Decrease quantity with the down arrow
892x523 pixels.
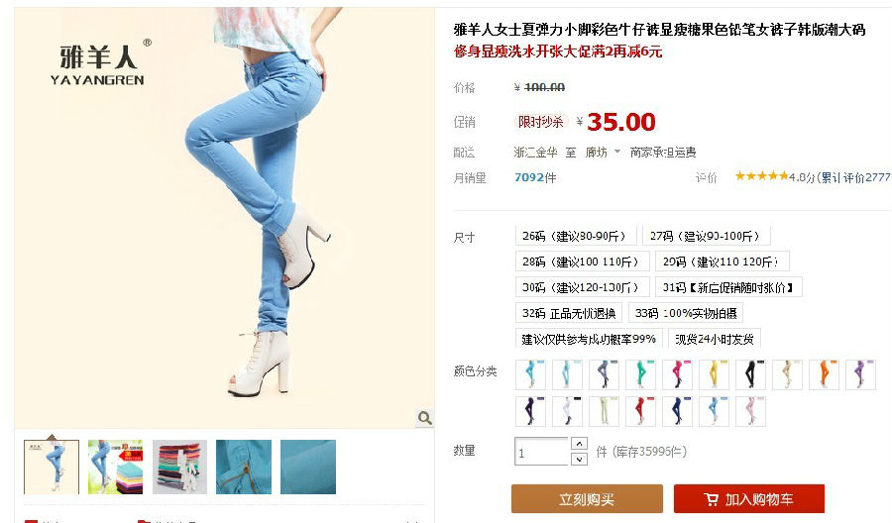(x=579, y=459)
